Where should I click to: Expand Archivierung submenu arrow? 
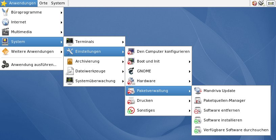(123, 62)
